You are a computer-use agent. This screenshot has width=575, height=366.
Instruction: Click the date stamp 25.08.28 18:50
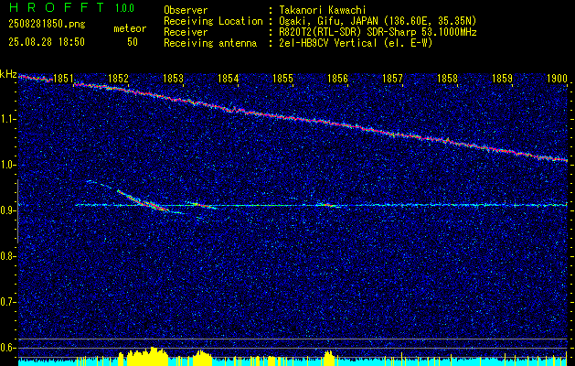(x=47, y=42)
